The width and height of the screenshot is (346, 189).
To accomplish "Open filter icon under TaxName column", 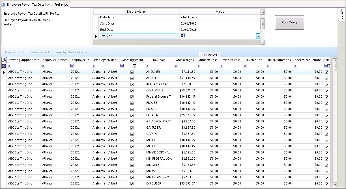I will [x=147, y=66].
